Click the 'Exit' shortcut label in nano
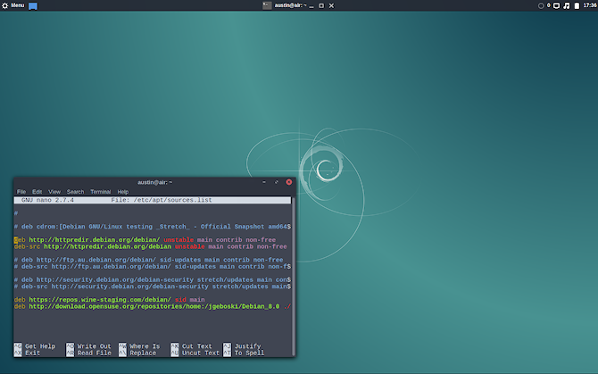Viewport: 598px width, 374px height. point(32,353)
